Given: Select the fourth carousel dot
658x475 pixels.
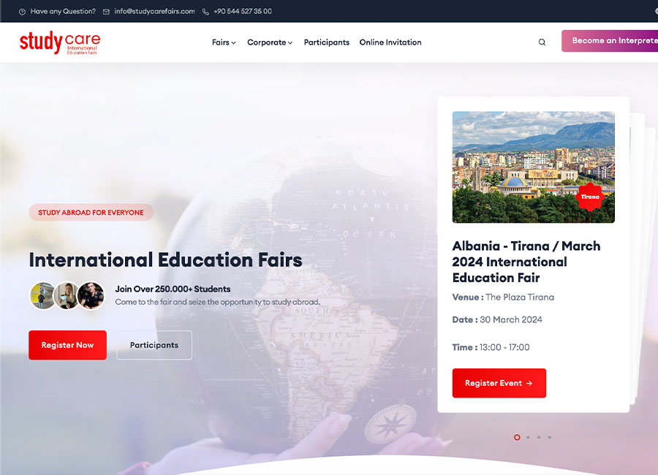Looking at the screenshot, I should 549,437.
